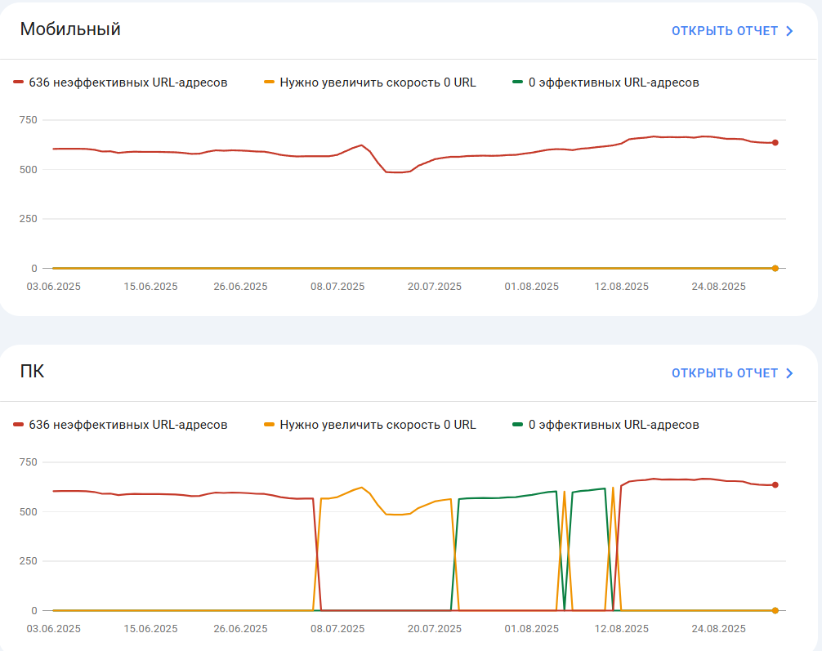This screenshot has width=822, height=651.
Task: Toggle red ineffective URLs legend in PC chart
Action: point(121,425)
